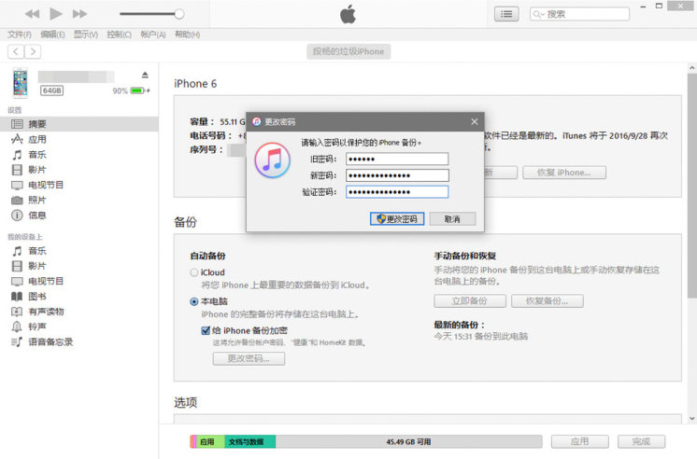Click the 语音备忘录 voice memos icon
This screenshot has height=459, width=697.
pos(17,341)
